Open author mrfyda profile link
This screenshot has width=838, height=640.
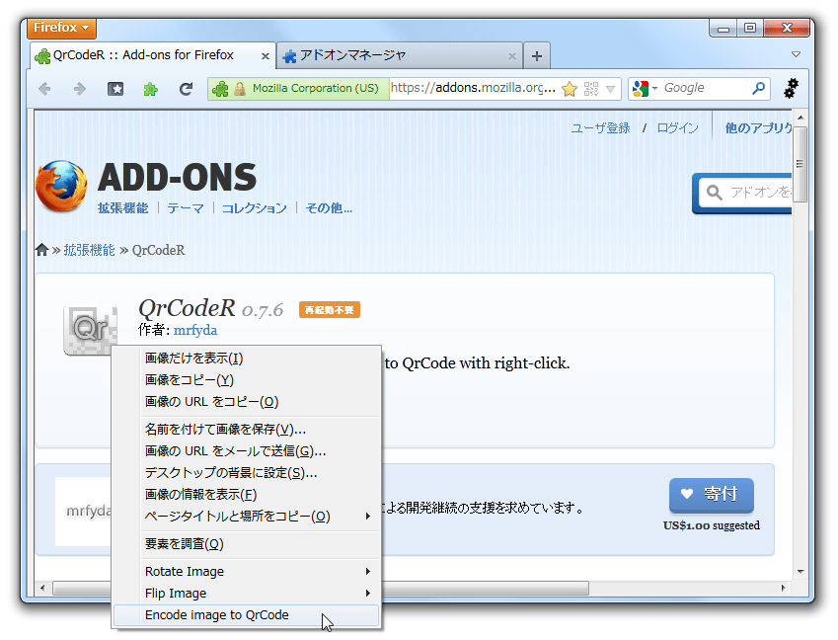point(195,330)
